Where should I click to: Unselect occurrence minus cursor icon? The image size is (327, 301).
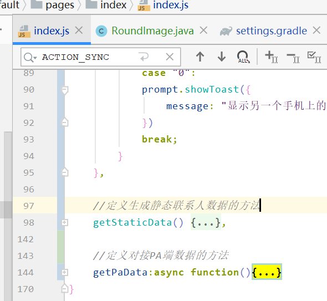click(293, 57)
